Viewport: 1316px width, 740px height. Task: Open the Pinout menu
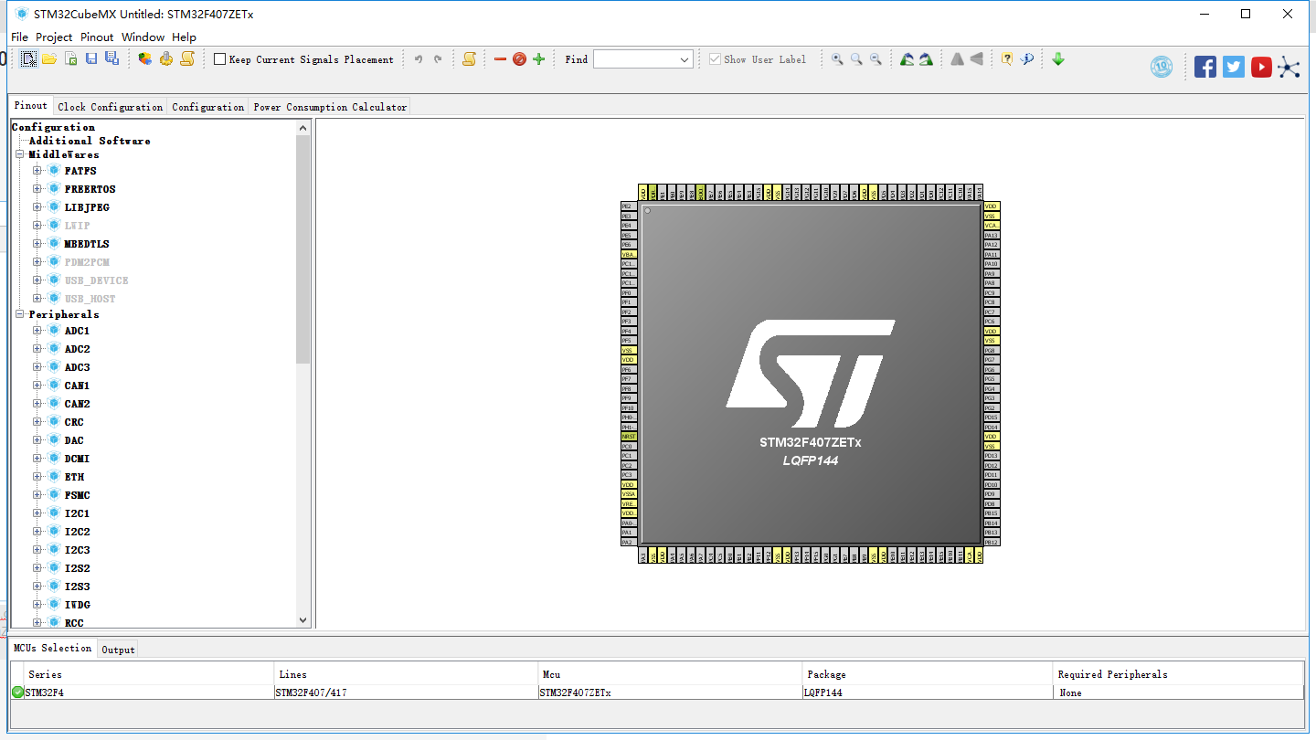pos(96,37)
